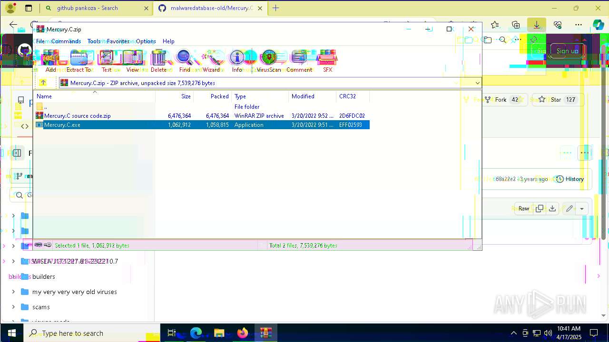
Task: Download the raw file icon
Action: click(552, 209)
